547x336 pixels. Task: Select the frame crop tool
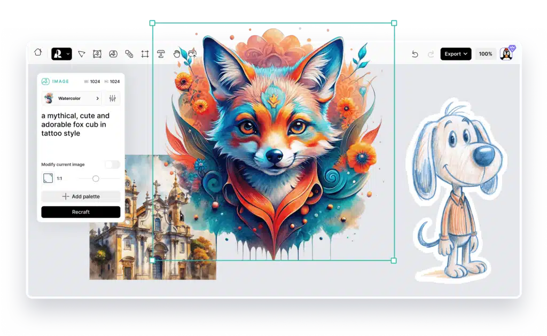point(144,53)
